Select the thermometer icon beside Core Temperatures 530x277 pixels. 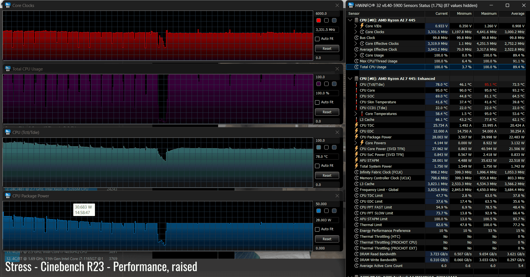[x=362, y=114]
